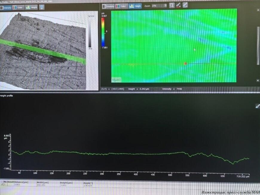Image resolution: width=260 pixels, height=195 pixels.
Task: Click the grayscale intensity scale in 3D view
Action: pyautogui.click(x=90, y=32)
